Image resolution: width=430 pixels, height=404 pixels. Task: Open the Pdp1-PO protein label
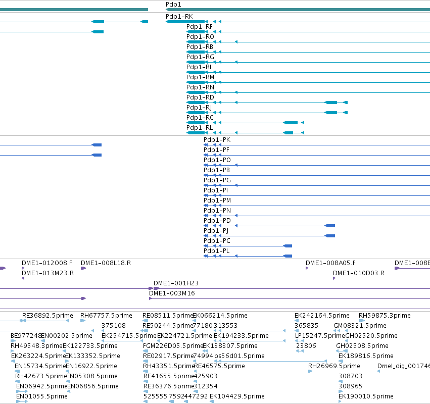tap(217, 160)
